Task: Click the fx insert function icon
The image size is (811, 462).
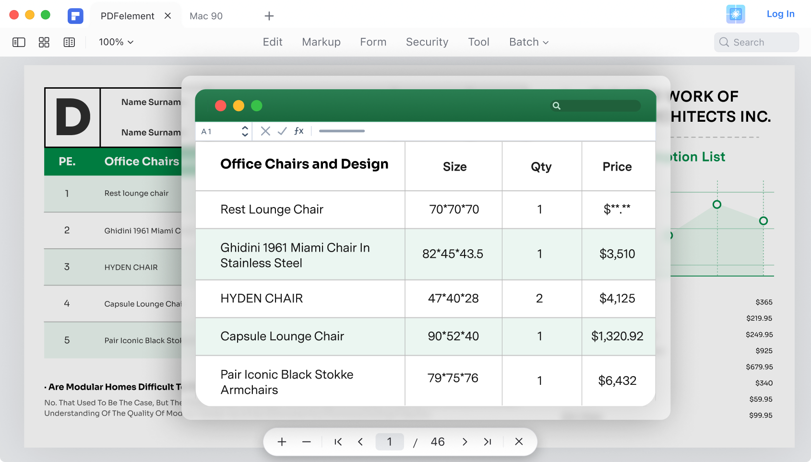Action: [298, 131]
